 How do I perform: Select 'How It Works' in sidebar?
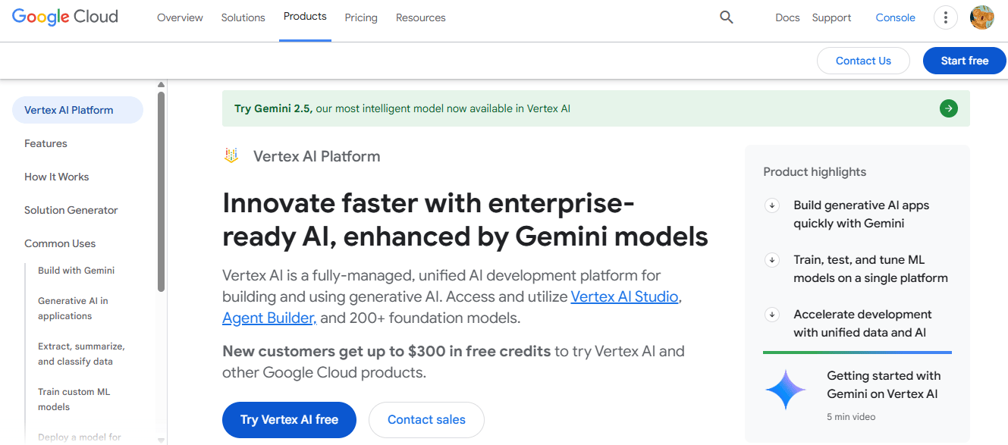coord(57,177)
